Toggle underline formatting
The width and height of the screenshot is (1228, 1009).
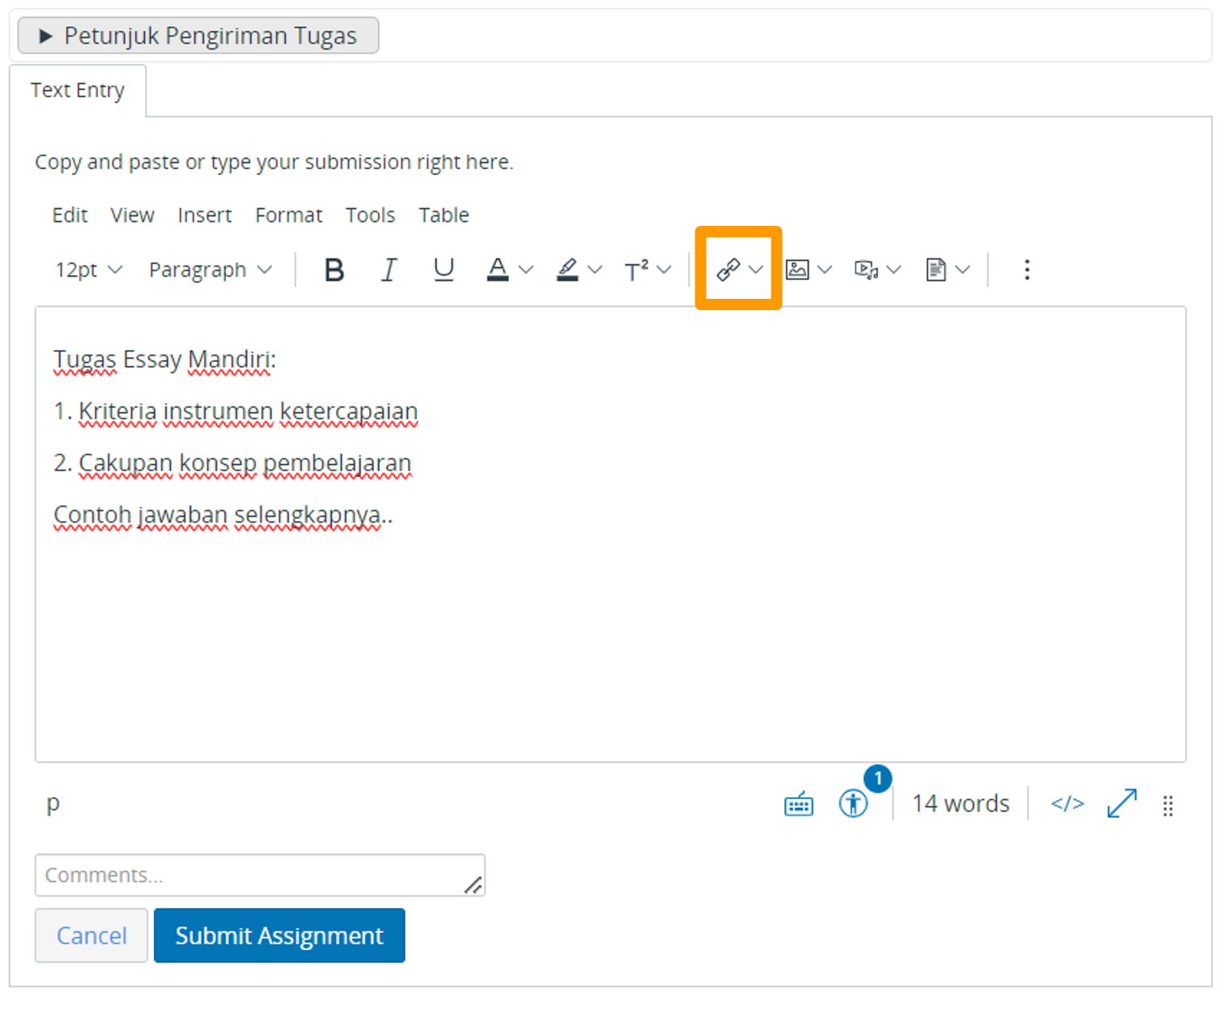pyautogui.click(x=444, y=270)
